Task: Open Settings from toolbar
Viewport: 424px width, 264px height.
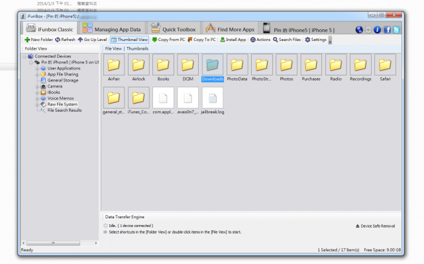Action: (x=315, y=40)
